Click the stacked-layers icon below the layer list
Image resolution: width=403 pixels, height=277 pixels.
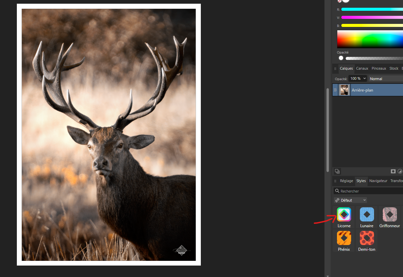pos(337,171)
